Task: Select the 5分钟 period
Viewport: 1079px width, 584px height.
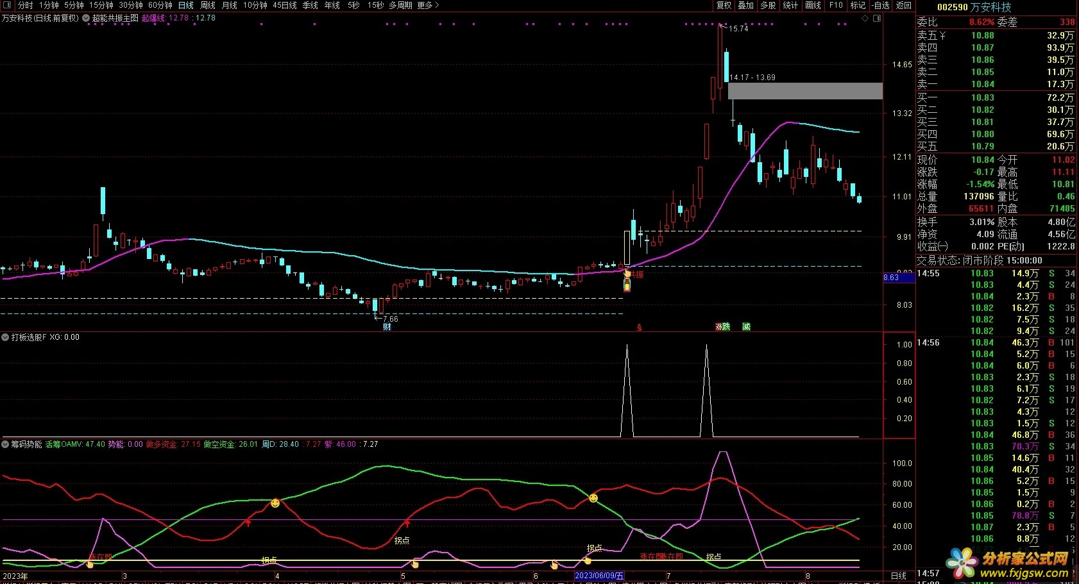Action: tap(74, 5)
